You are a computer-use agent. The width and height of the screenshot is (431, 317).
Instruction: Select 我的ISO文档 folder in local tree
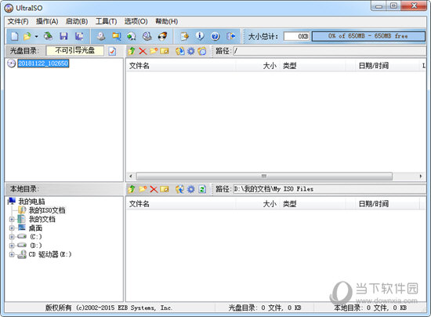point(47,210)
